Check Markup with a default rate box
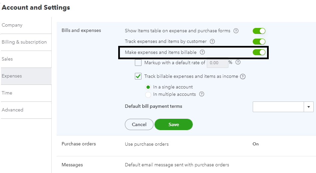The width and height of the screenshot is (316, 173). coord(138,63)
